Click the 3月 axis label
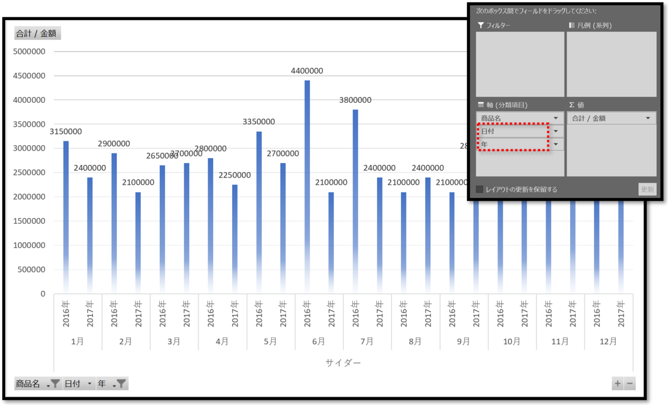Image resolution: width=668 pixels, height=405 pixels. 174,342
